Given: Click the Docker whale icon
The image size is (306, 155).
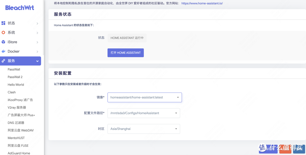Looking at the screenshot, I should coord(3,51).
